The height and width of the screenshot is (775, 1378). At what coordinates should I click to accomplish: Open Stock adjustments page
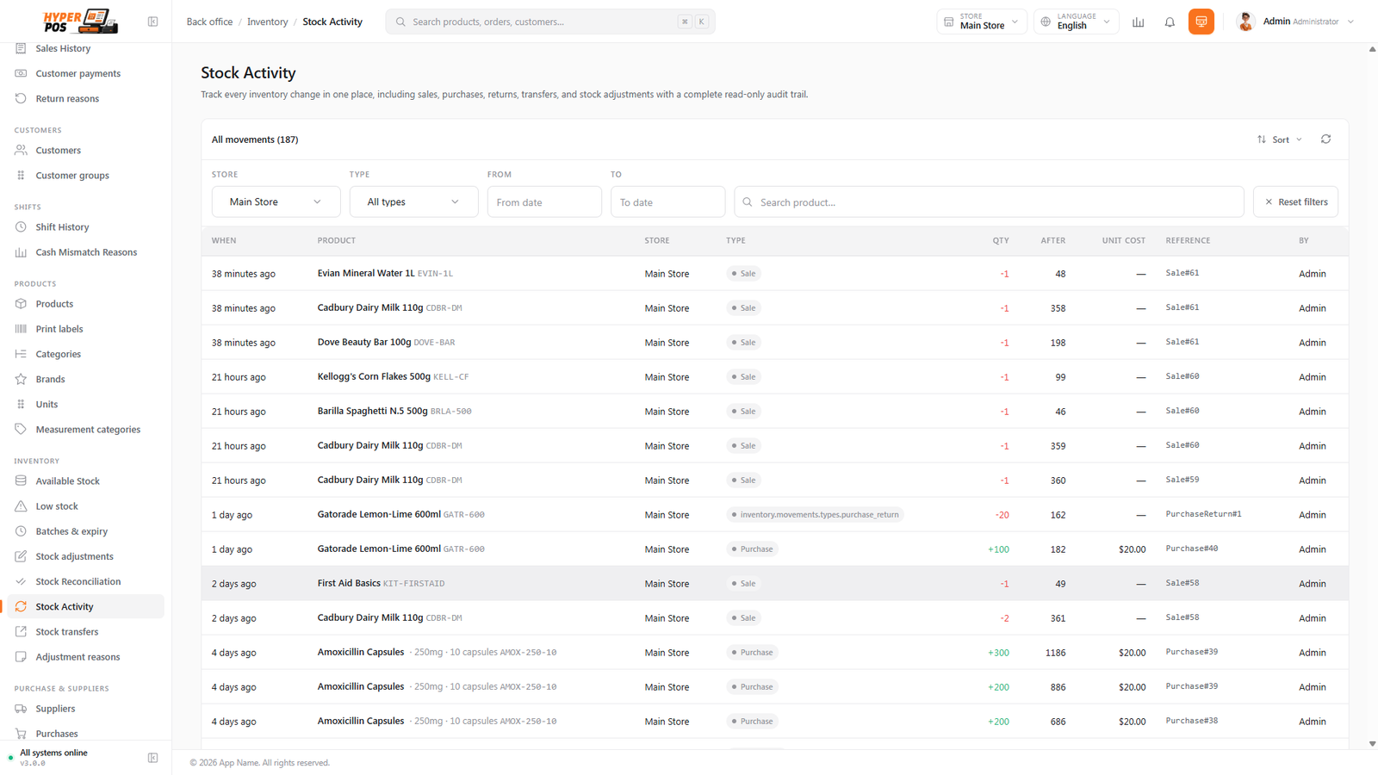[x=74, y=556]
